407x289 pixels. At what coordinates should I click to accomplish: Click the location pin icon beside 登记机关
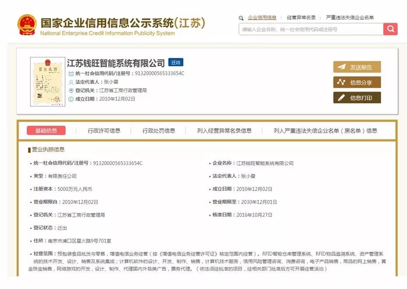pos(71,91)
